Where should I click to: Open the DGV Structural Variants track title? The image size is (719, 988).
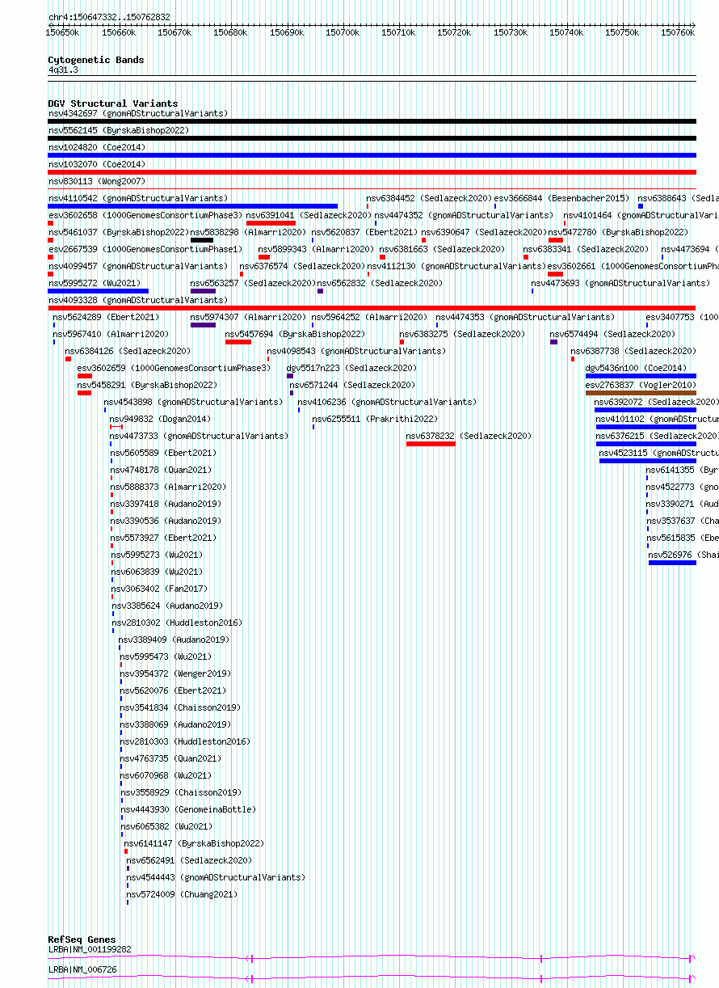113,103
